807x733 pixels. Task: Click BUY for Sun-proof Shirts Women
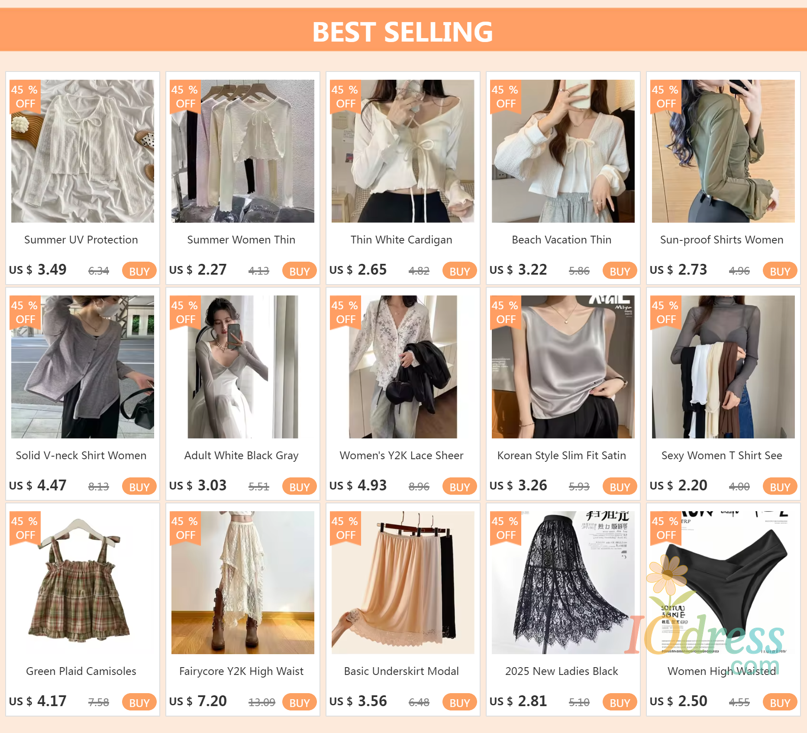[x=780, y=271]
